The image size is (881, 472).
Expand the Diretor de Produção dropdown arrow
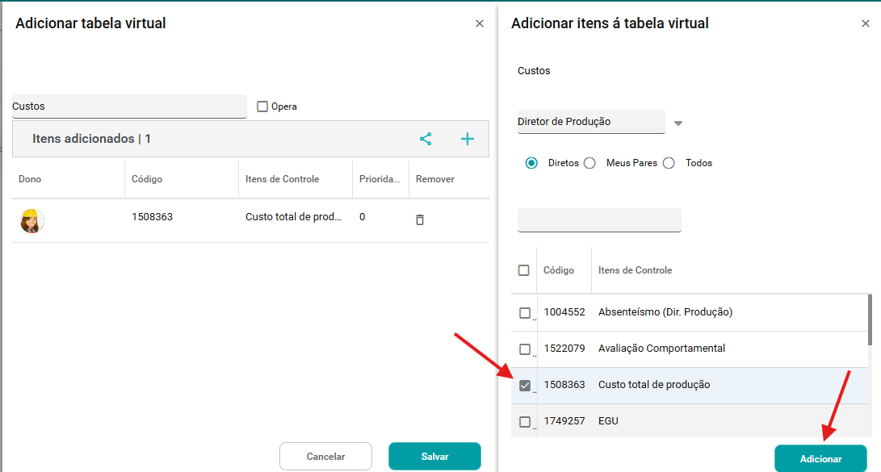tap(678, 123)
